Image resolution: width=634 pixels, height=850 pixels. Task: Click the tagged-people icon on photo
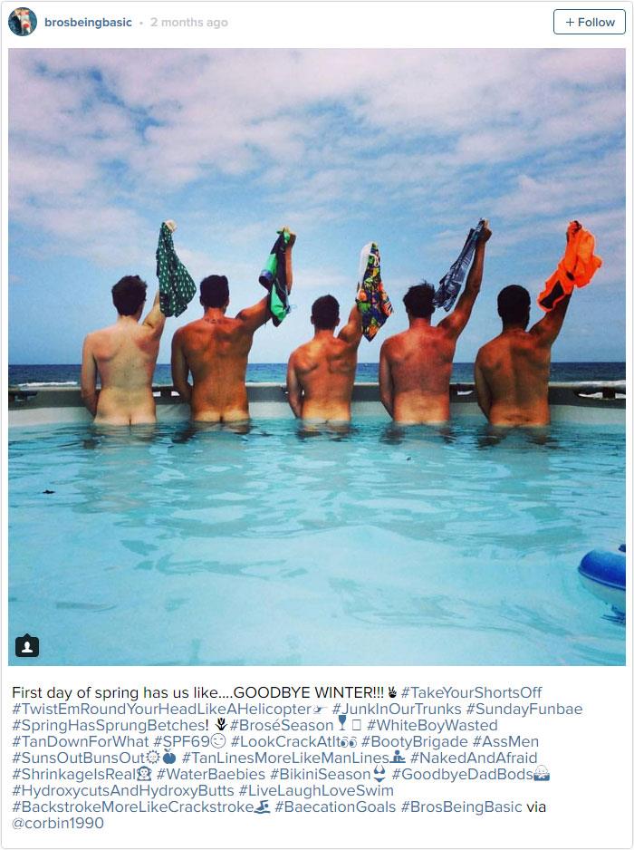27,645
